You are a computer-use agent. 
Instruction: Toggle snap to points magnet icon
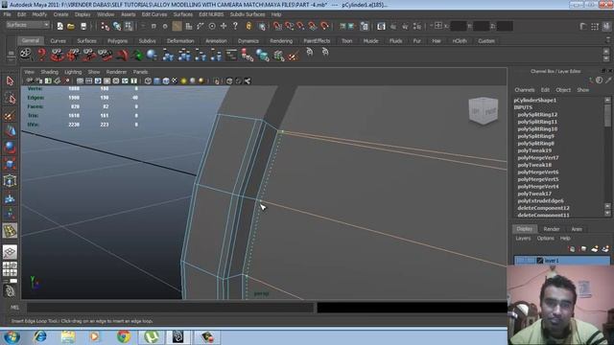point(300,26)
